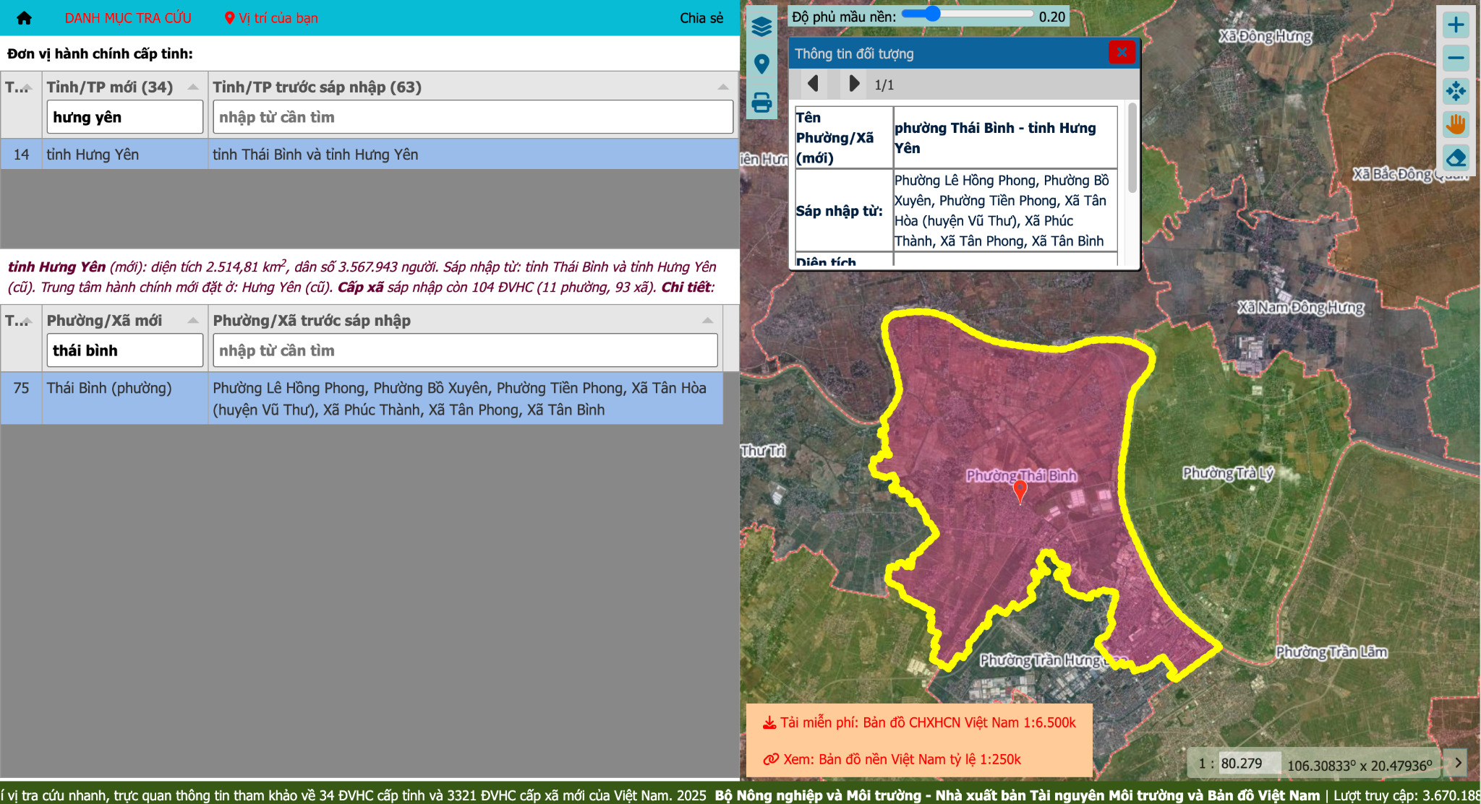Click the location pin tool icon
This screenshot has height=804, width=1481.
tap(761, 64)
